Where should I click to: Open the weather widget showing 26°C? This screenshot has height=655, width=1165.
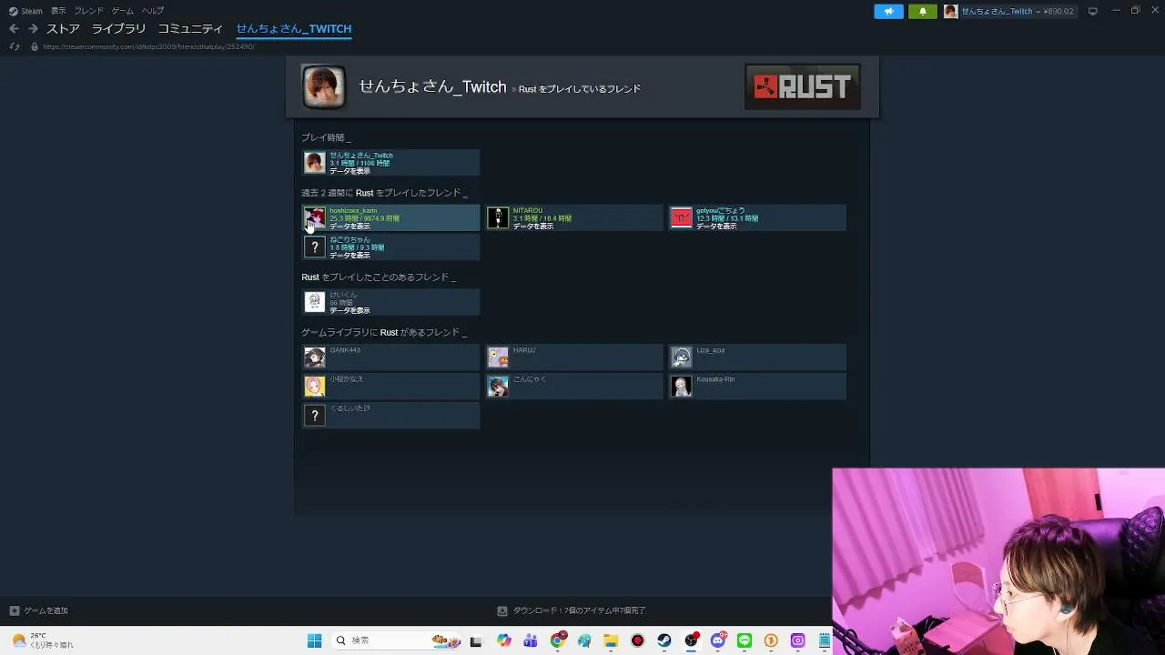tap(44, 640)
